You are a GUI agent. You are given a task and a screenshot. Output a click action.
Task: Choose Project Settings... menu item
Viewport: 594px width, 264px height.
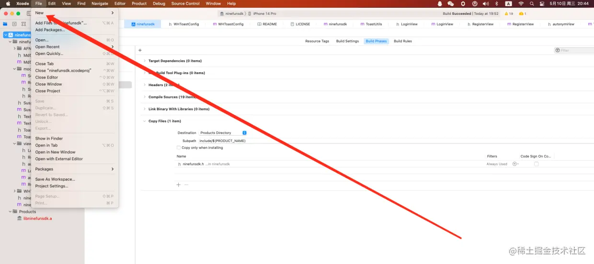point(75,186)
